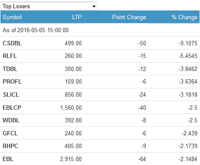Viewport: 200px width, 165px height.
Task: Open the EBL symbol link
Action: 8,159
